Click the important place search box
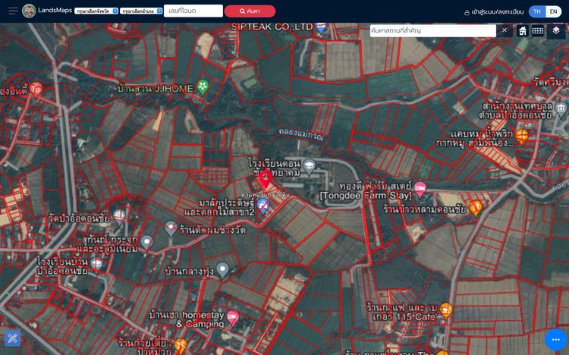 coord(432,30)
